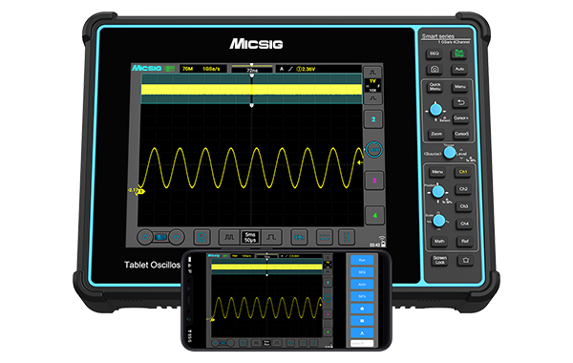This screenshot has width=573, height=363.
Task: Tap the Wi-Fi status icon on the tablet screen
Action: pyautogui.click(x=382, y=238)
